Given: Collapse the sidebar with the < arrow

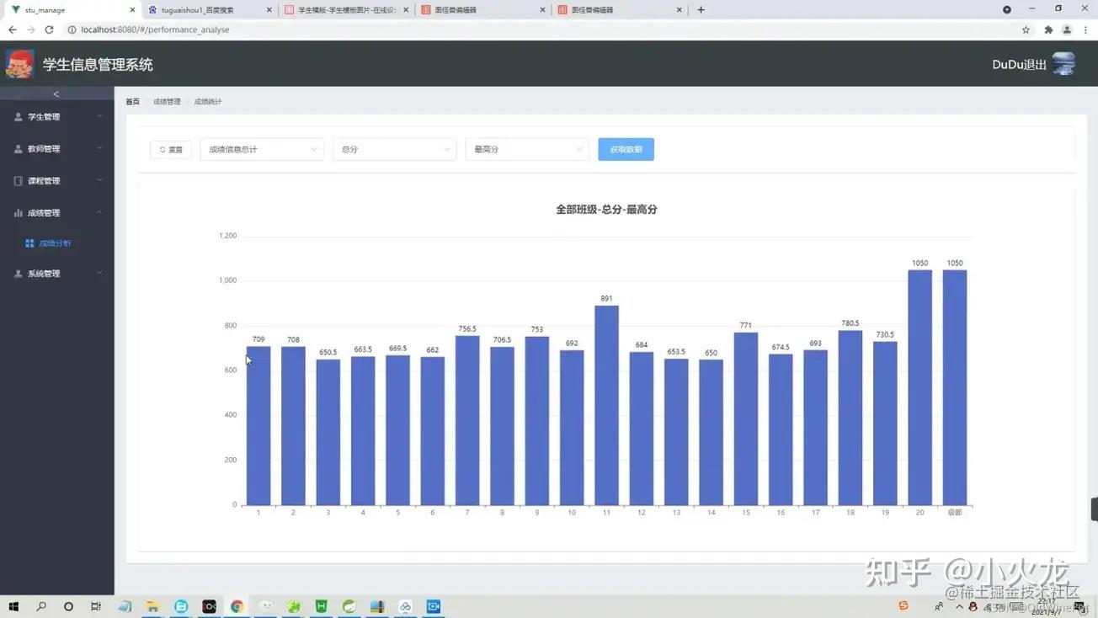Looking at the screenshot, I should (x=56, y=93).
